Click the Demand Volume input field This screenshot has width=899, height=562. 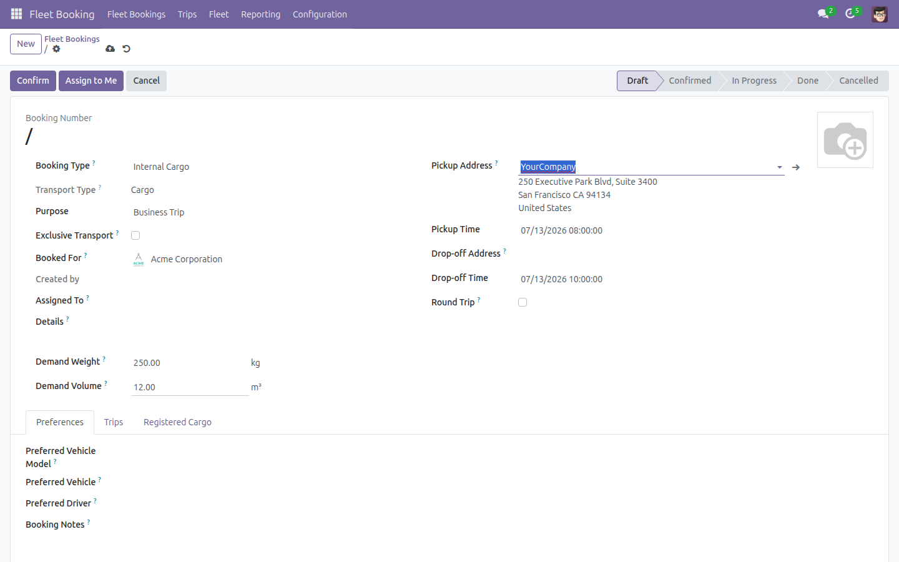tap(190, 387)
